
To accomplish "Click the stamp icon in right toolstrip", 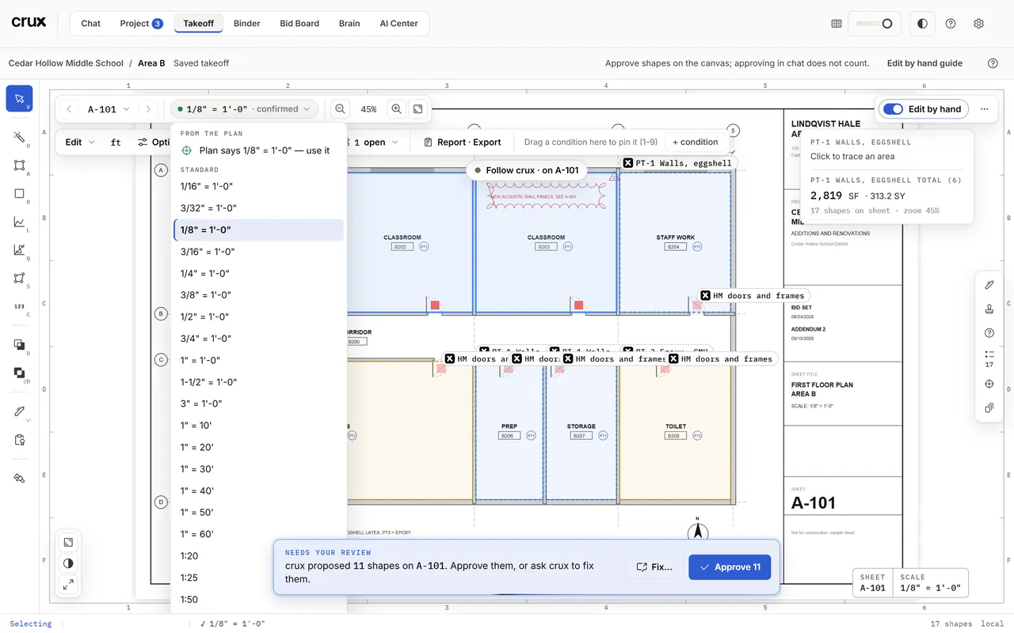I will [x=989, y=309].
